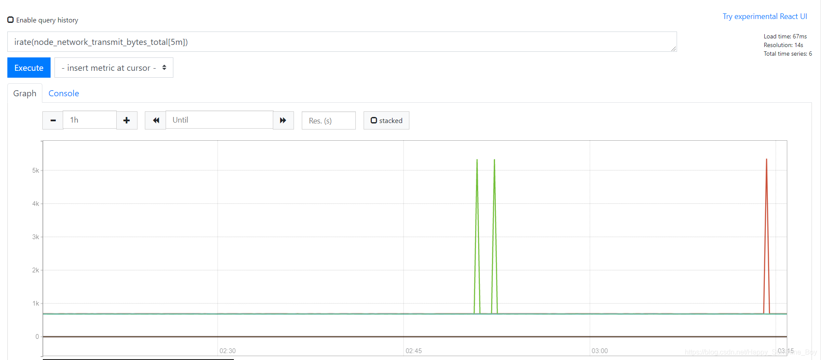Click the 1k y-axis label
This screenshot has width=821, height=360.
point(35,303)
